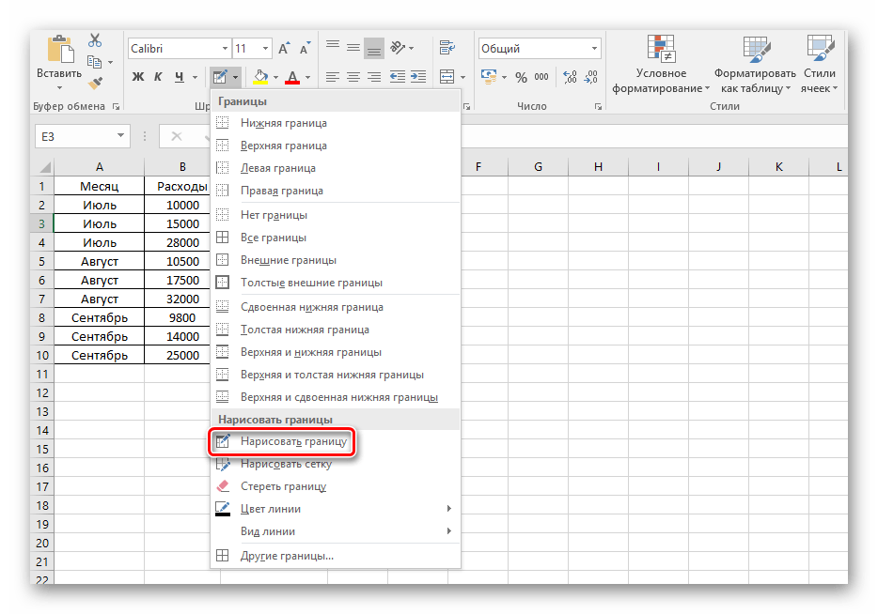
Task: Click the Percent Style icon
Action: click(x=520, y=76)
